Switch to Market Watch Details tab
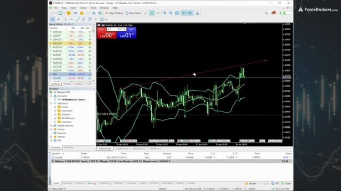This screenshot has height=191, width=341. (67, 84)
